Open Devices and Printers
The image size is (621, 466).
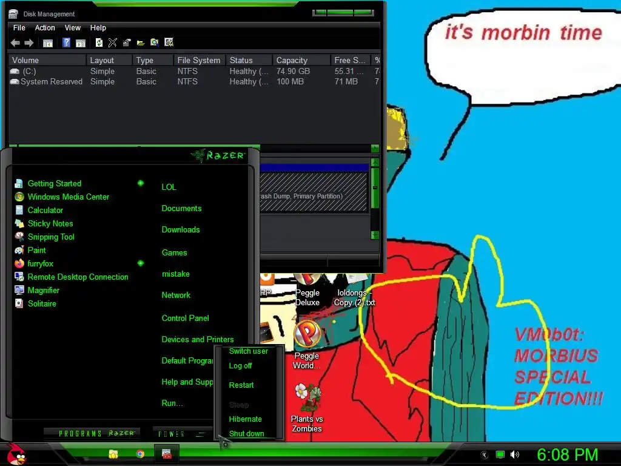tap(197, 340)
